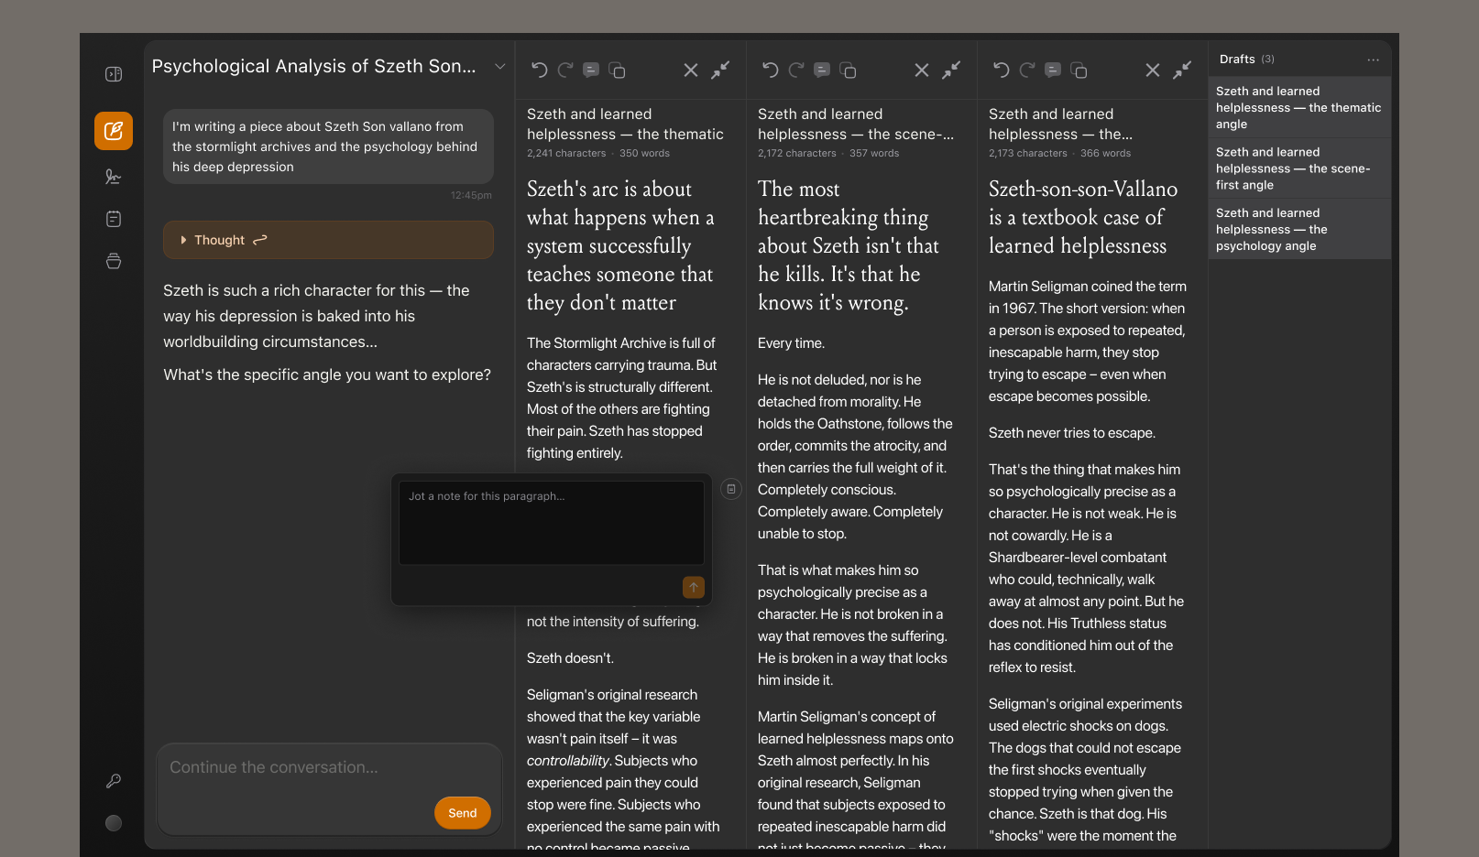1479x857 pixels.
Task: Copy the scene-first draft
Action: (849, 71)
